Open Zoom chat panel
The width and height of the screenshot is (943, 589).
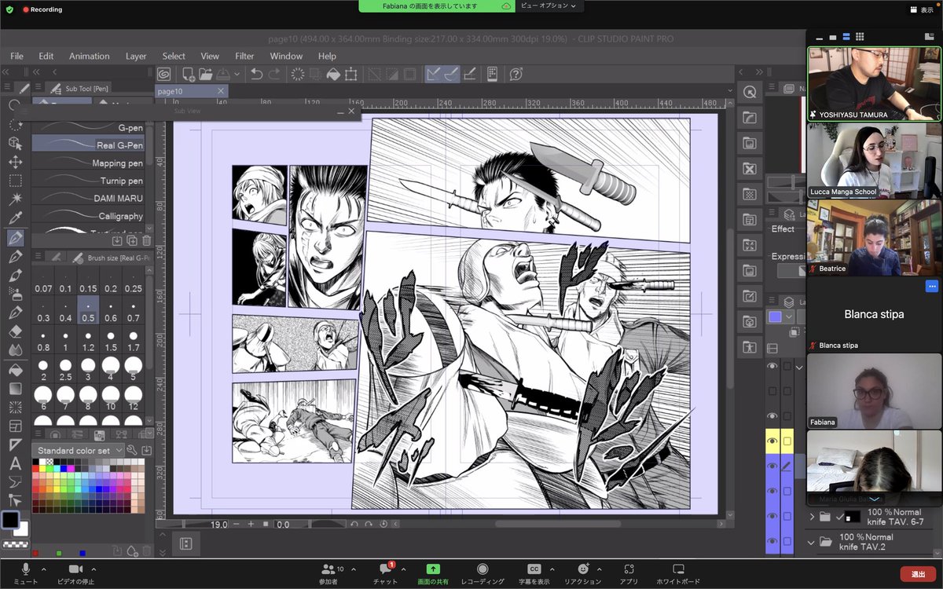(386, 573)
